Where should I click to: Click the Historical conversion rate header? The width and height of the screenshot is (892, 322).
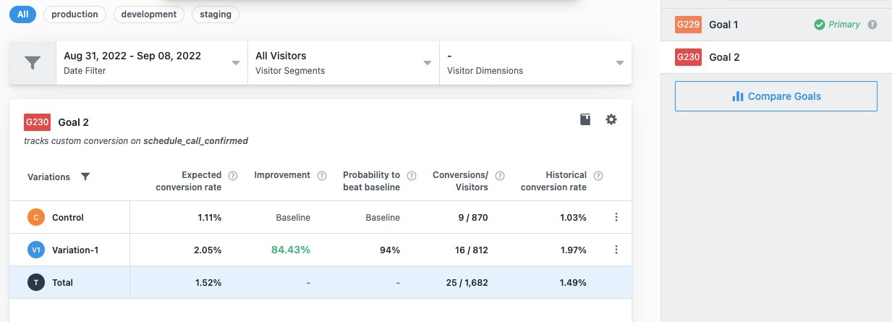point(553,181)
